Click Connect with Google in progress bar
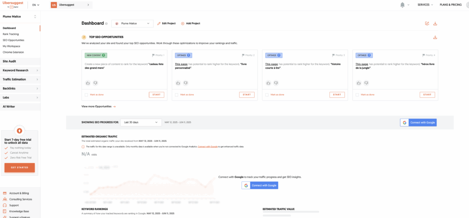Screen dimensions: 469x218 pyautogui.click(x=419, y=123)
